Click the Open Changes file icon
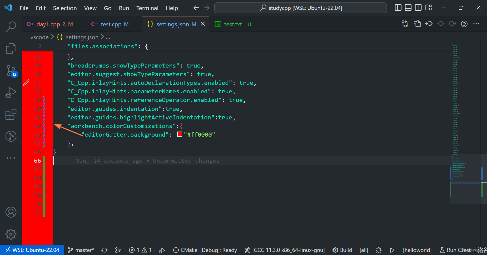 (417, 24)
